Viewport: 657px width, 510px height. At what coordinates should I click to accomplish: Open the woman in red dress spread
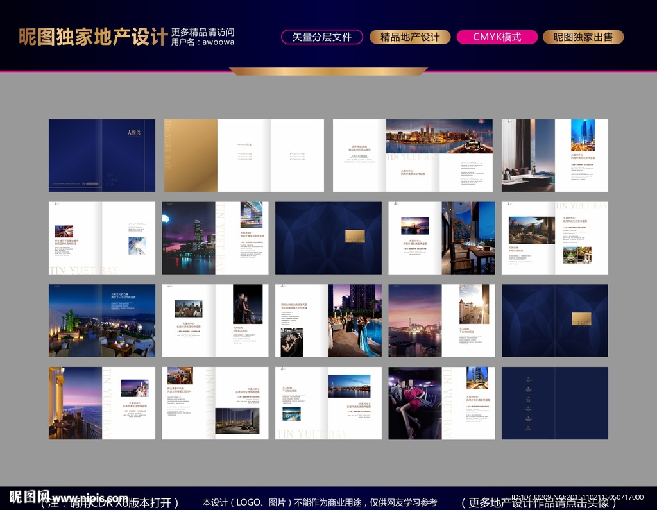(441, 404)
